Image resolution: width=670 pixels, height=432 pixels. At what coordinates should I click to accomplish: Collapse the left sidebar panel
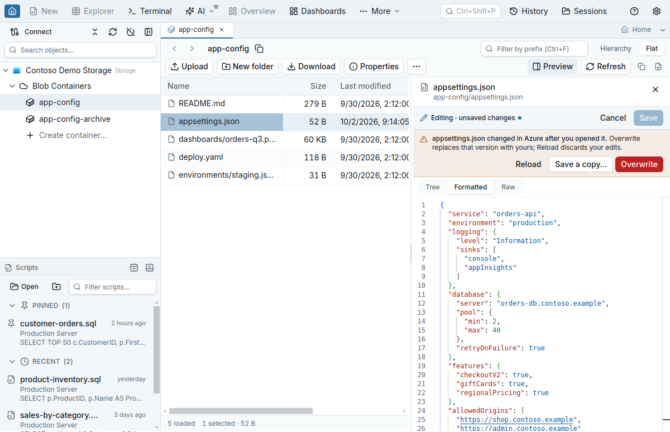tap(149, 32)
